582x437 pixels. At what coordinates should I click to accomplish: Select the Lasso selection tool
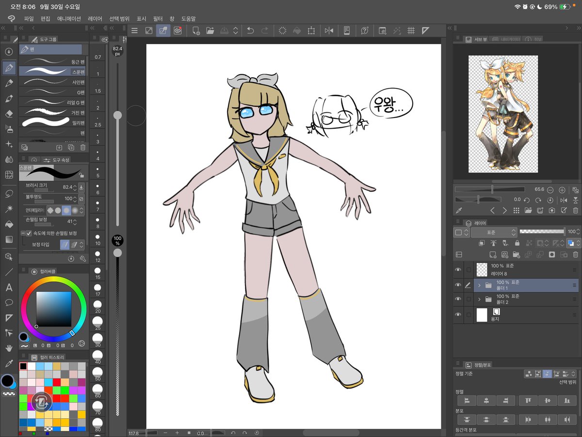click(9, 194)
